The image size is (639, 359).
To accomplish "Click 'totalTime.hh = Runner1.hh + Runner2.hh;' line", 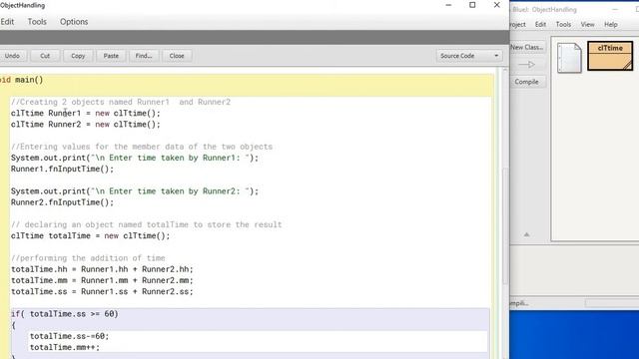I will [102, 269].
